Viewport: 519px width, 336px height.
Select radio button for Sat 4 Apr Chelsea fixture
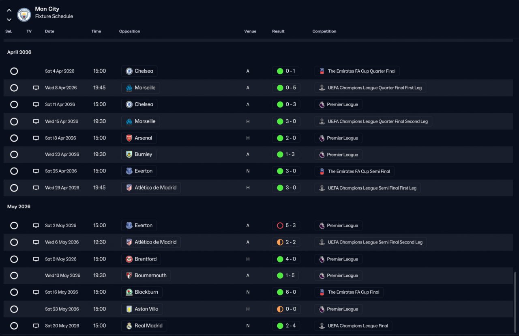pyautogui.click(x=14, y=71)
